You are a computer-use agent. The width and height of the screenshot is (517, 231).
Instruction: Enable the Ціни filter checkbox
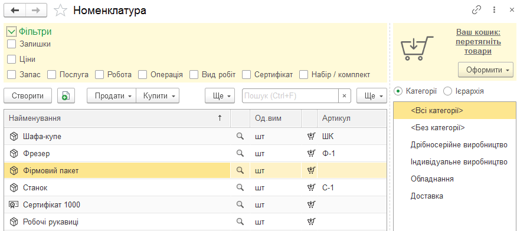(12, 60)
